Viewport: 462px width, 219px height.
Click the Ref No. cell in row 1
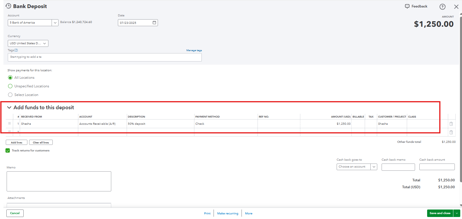(279, 124)
